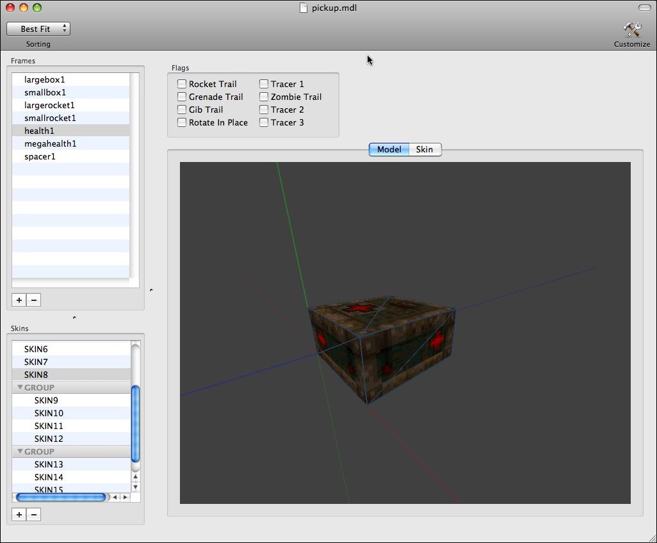Click the Skins list vertical scrollbar thumb
The height and width of the screenshot is (543, 657).
pyautogui.click(x=135, y=423)
